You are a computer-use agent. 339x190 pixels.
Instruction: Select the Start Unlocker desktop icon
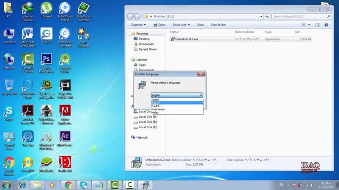(x=84, y=37)
